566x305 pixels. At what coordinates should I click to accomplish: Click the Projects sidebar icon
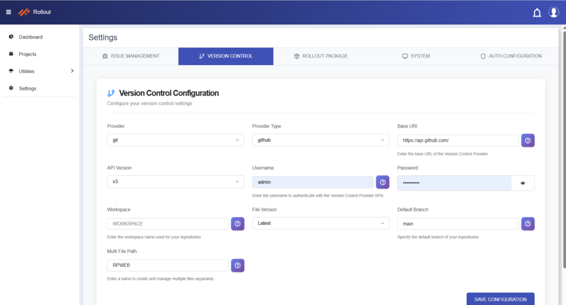point(11,54)
